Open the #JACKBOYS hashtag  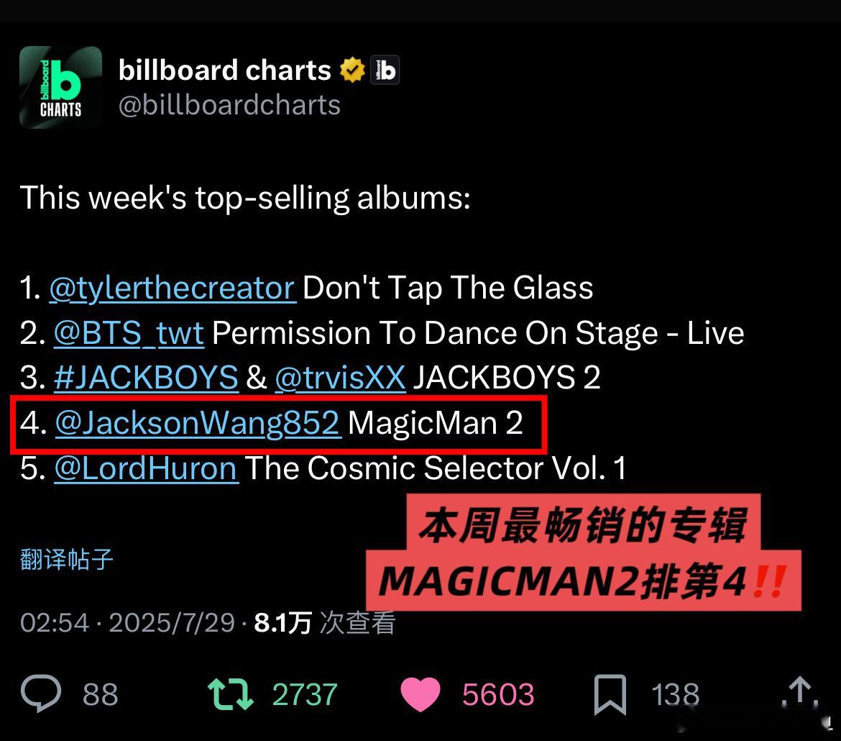146,378
